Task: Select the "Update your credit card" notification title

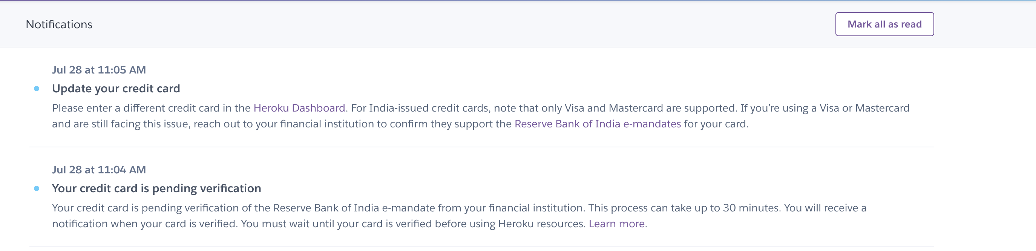Action: click(x=116, y=88)
